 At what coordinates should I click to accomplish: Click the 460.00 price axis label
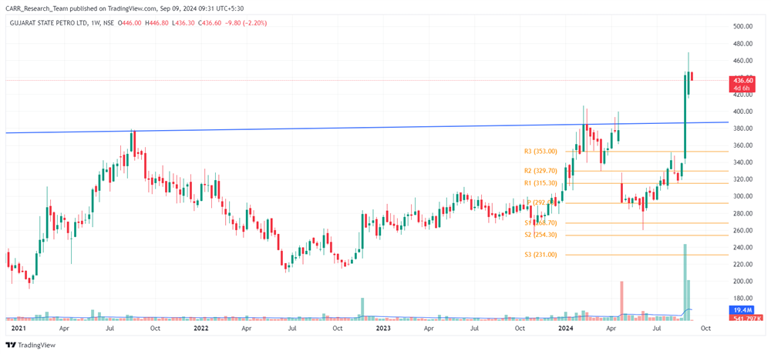(743, 61)
